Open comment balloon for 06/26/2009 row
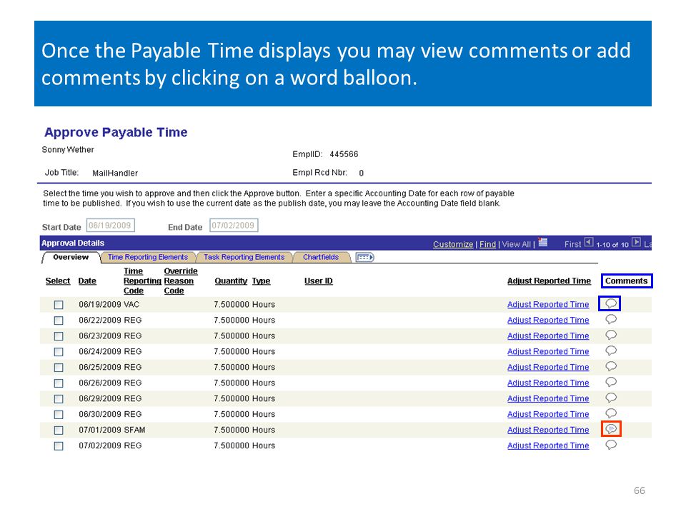Viewport: 686px width, 514px height. pos(611,382)
